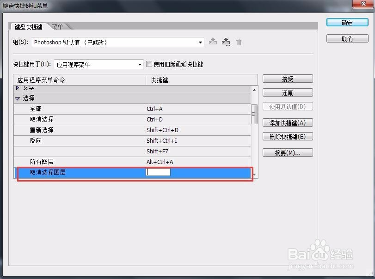The width and height of the screenshot is (375, 279).
Task: Click 添加快捷键(A) button
Action: tap(288, 122)
